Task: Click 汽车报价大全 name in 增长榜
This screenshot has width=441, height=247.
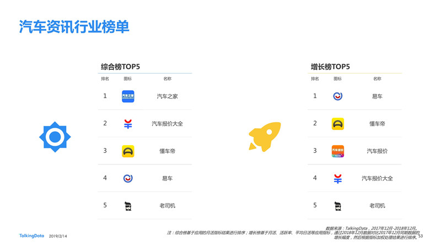Action: coord(377,178)
